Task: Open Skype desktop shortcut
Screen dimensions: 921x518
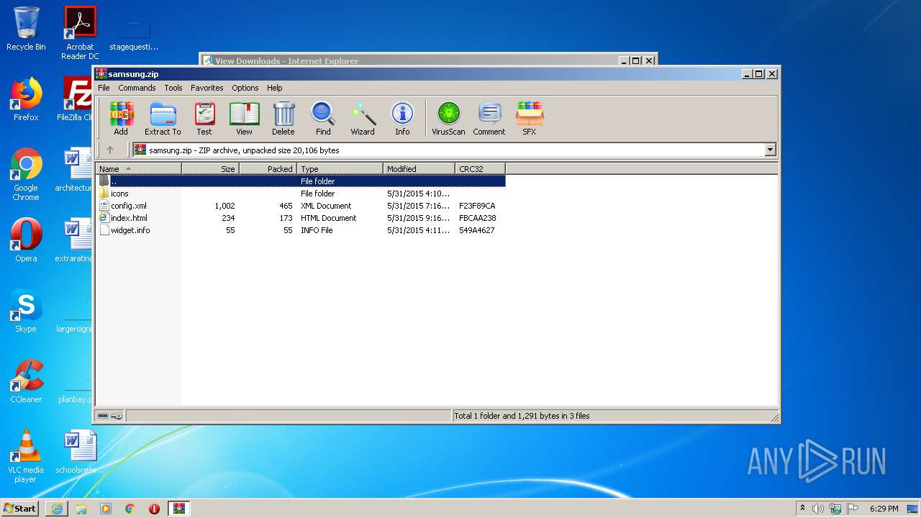Action: 26,311
